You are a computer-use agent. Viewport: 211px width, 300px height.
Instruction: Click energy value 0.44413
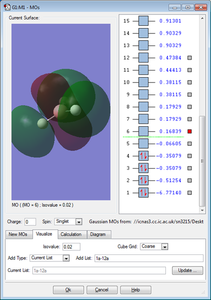[170, 70]
